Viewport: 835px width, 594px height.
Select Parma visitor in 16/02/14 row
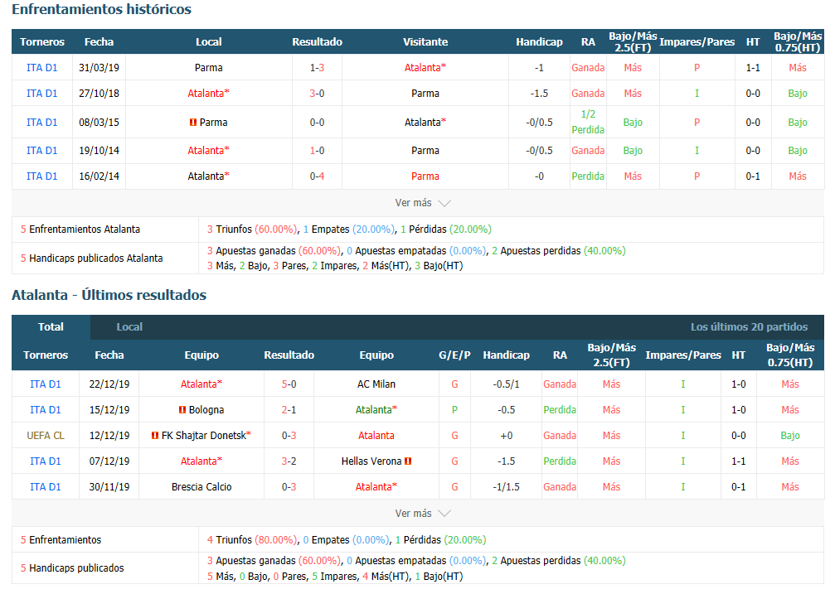(x=425, y=176)
